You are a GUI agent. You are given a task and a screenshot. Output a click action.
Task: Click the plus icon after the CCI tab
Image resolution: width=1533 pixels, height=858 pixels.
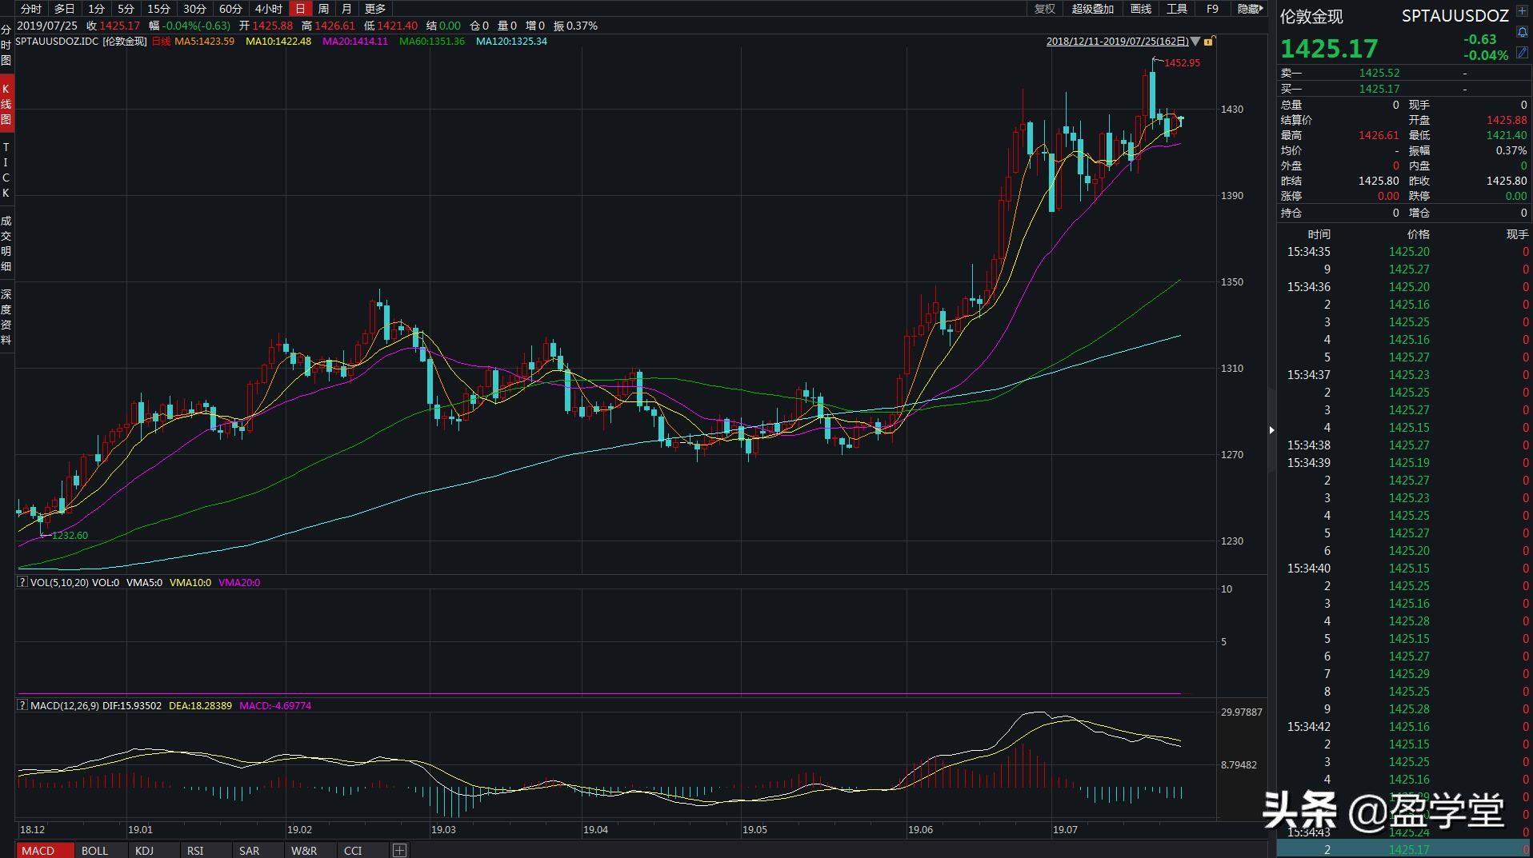[398, 850]
